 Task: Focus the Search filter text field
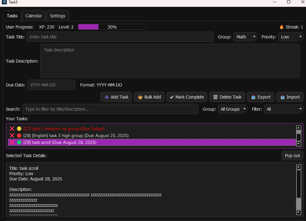pyautogui.click(x=110, y=109)
